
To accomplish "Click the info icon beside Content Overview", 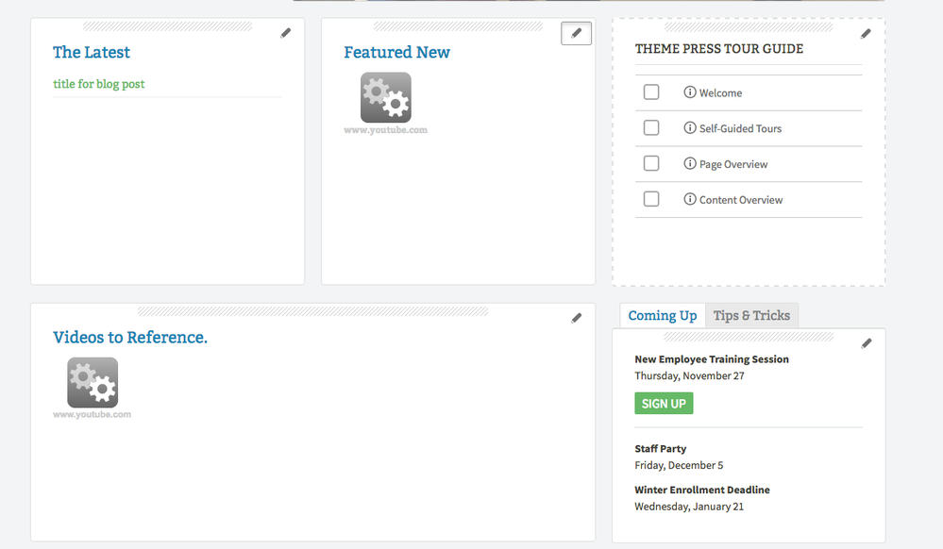I will pos(690,199).
